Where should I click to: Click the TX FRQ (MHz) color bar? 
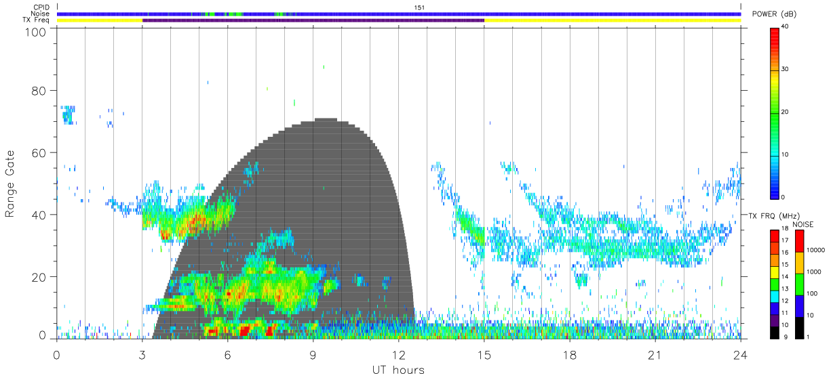[x=775, y=284]
